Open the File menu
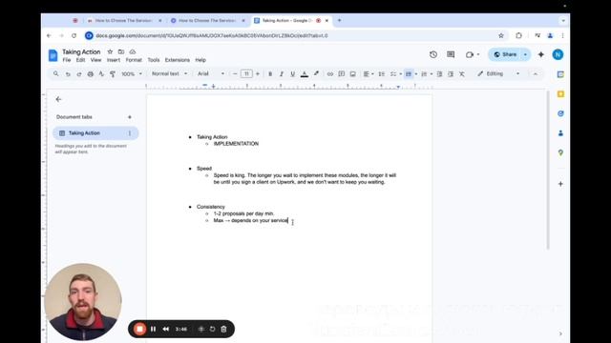Viewport: 611px width, 343px height. pyautogui.click(x=67, y=60)
